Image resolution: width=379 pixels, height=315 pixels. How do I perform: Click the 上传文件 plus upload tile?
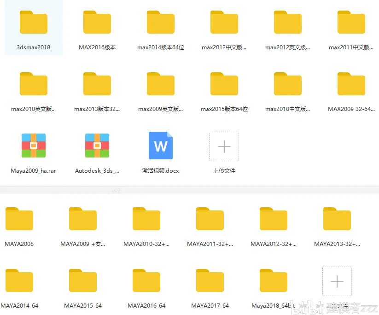(x=224, y=146)
